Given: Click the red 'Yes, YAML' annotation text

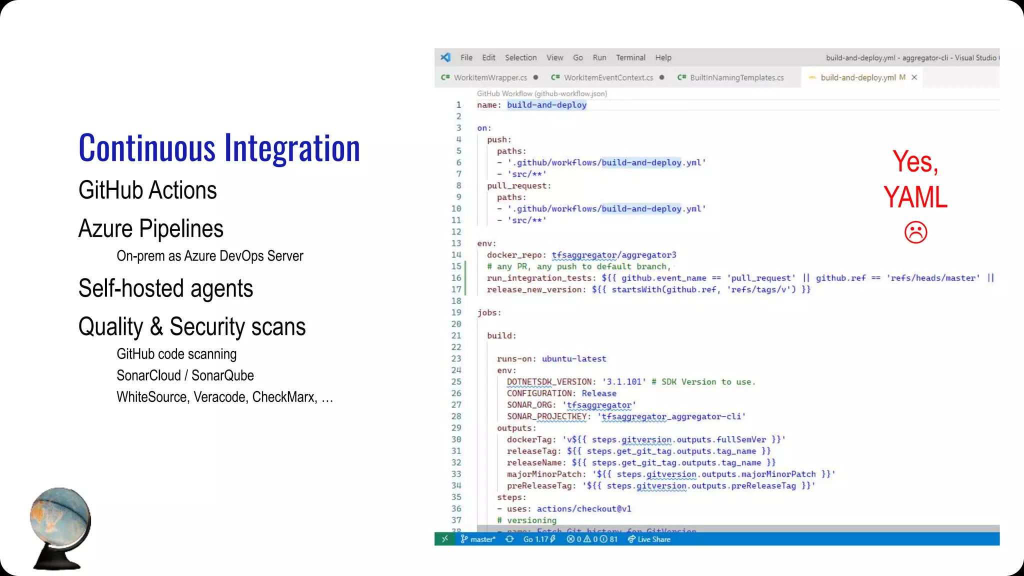Looking at the screenshot, I should (x=915, y=179).
